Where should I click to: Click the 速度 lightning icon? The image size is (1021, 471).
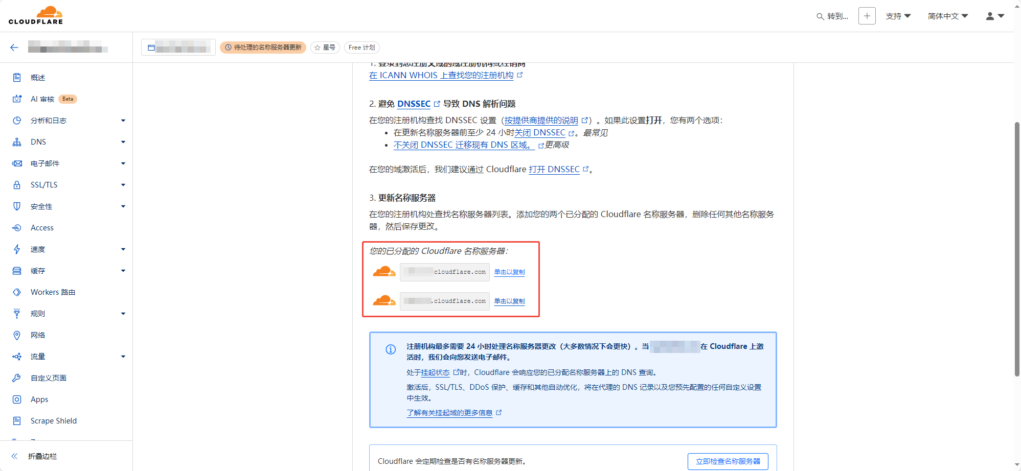17,249
